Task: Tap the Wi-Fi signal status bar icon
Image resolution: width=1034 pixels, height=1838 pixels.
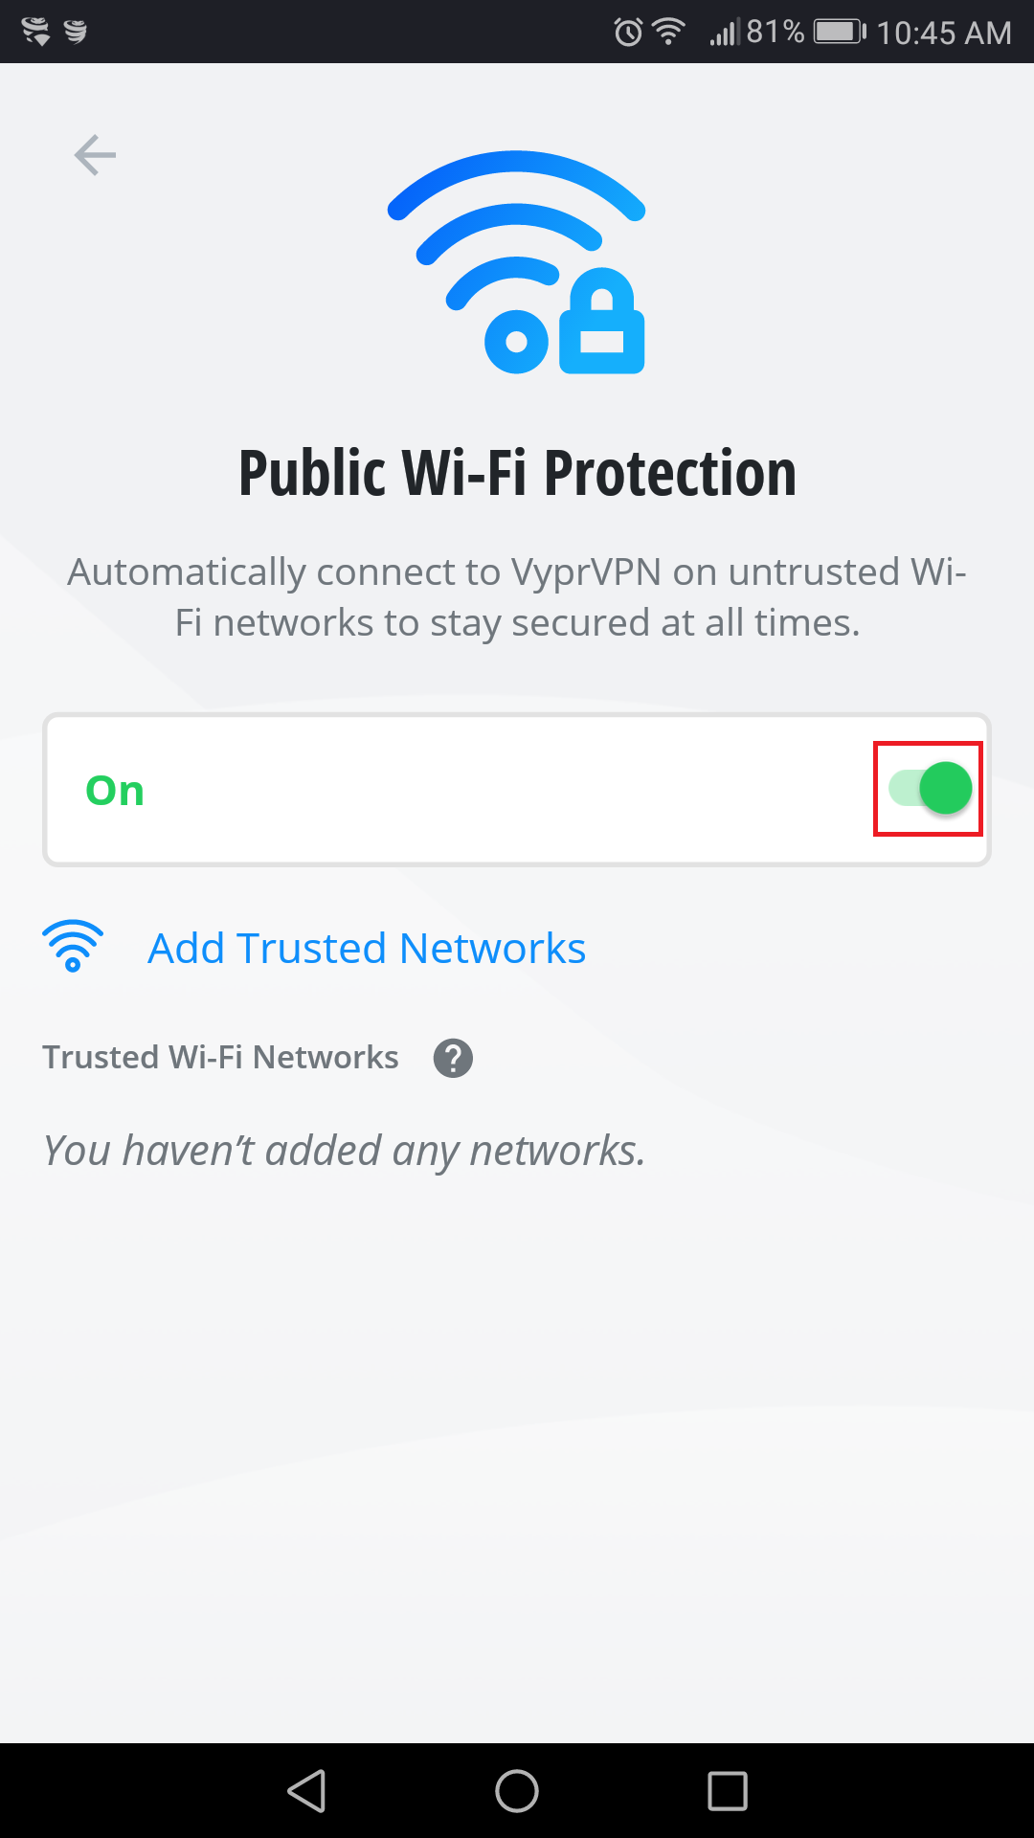Action: click(668, 32)
